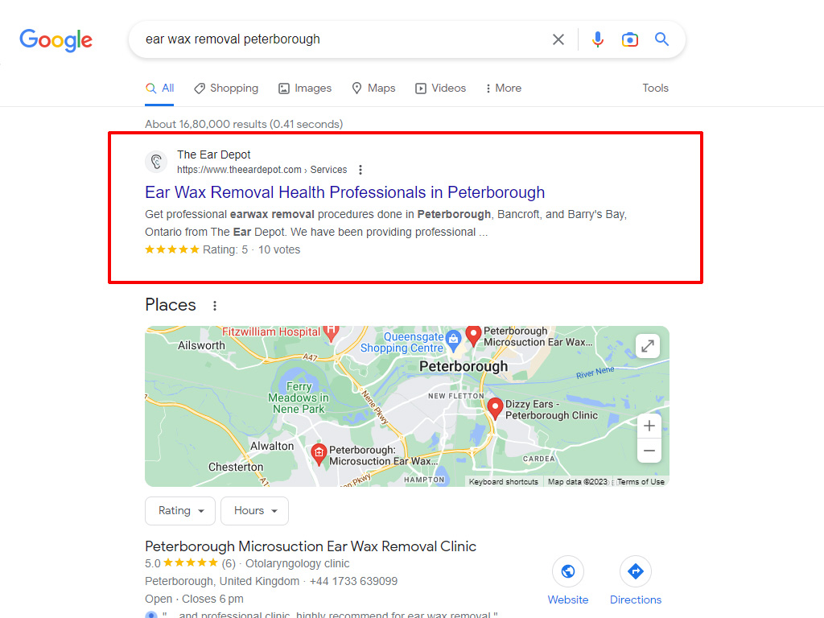Start voice search with microphone icon
The height and width of the screenshot is (618, 824).
(x=598, y=39)
